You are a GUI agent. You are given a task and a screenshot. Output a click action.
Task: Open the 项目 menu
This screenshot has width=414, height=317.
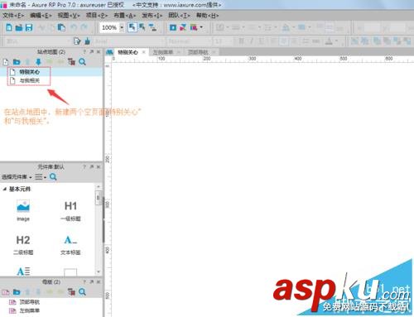click(97, 16)
